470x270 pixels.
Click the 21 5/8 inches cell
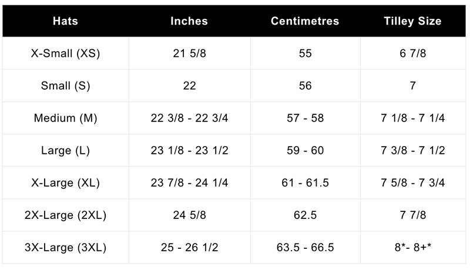pyautogui.click(x=189, y=53)
